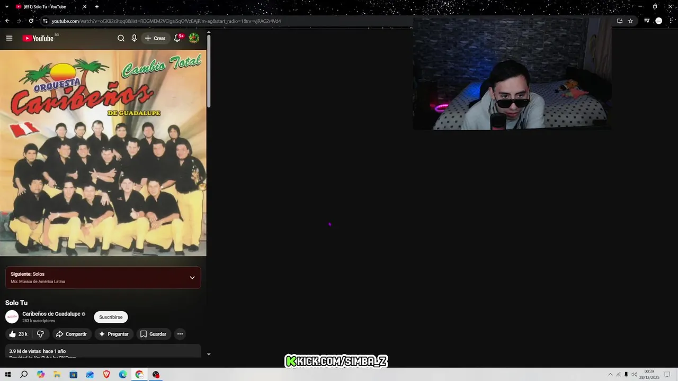
Task: Open more actions three-dot menu
Action: pos(180,334)
